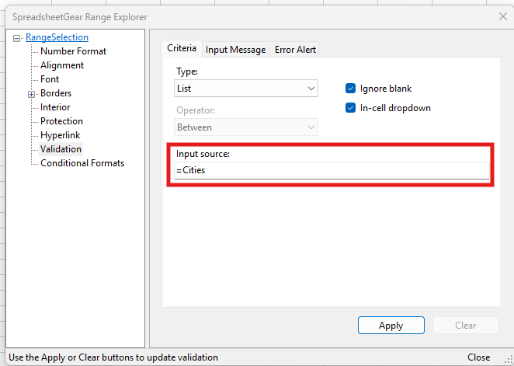The width and height of the screenshot is (514, 366).
Task: Select Font in the tree
Action: [50, 79]
